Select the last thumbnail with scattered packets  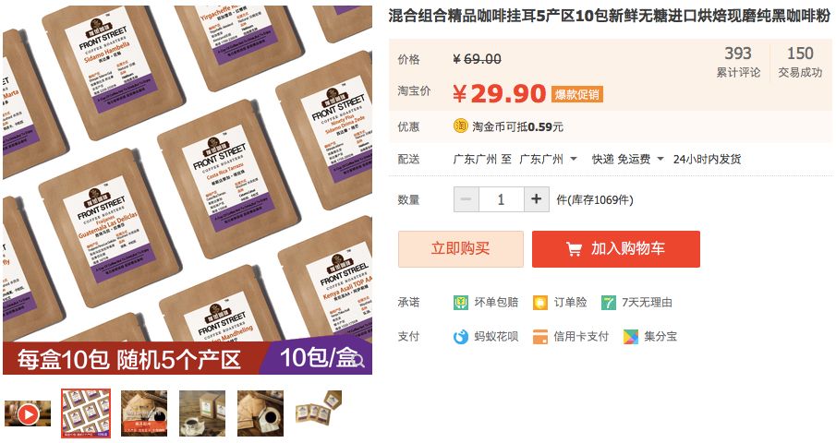click(x=319, y=408)
